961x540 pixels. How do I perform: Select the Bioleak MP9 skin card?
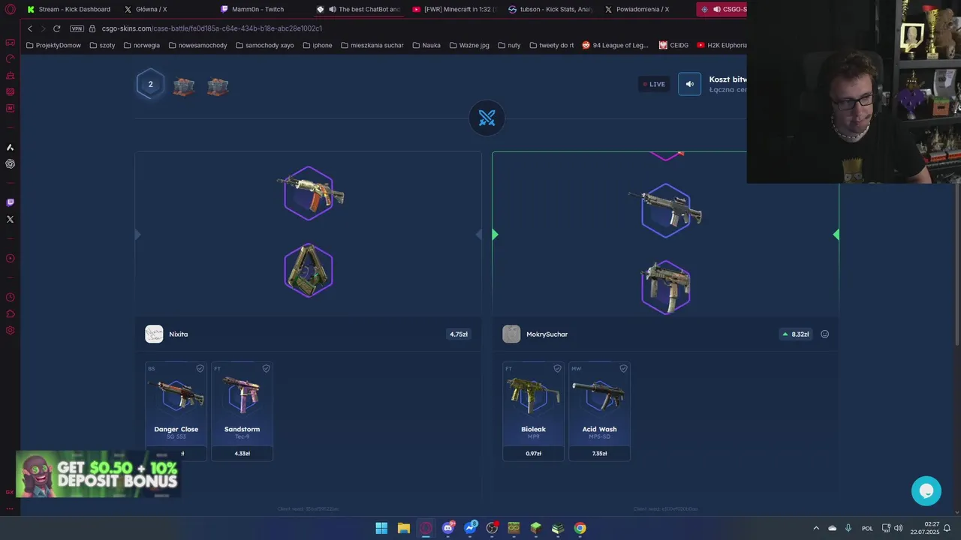point(533,411)
